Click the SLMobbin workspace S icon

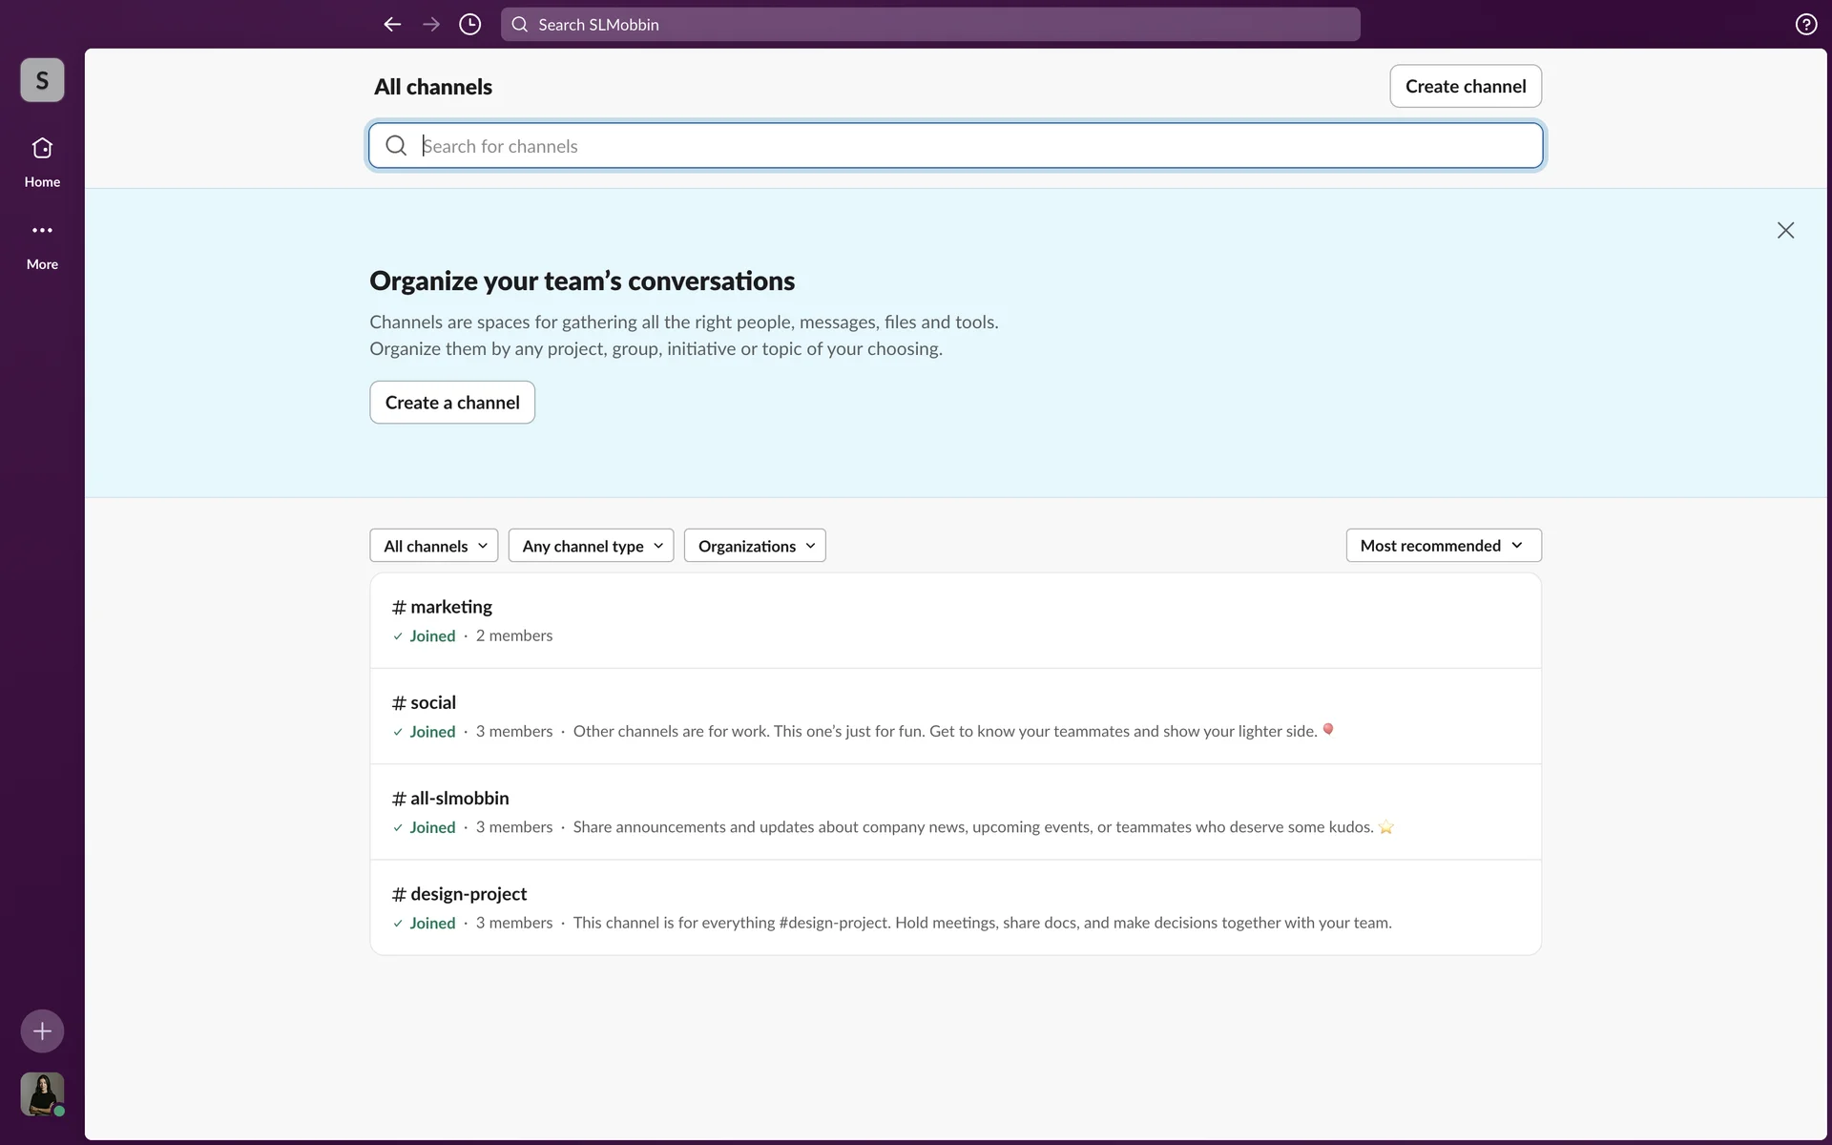(x=42, y=80)
